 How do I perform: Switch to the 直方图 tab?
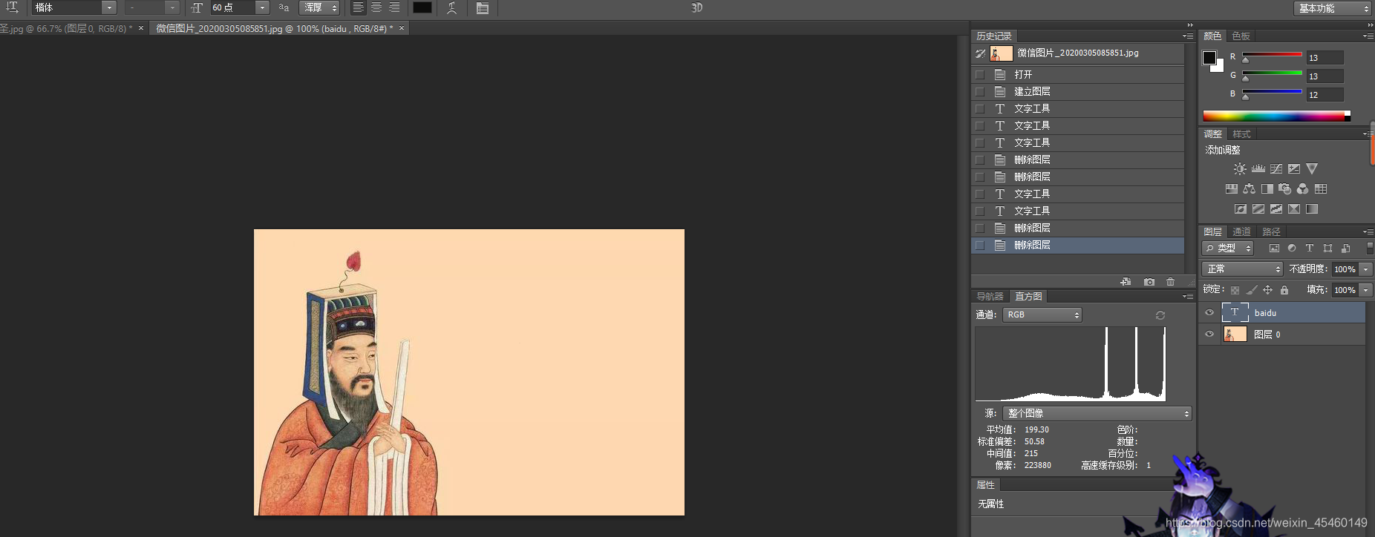coord(1028,296)
